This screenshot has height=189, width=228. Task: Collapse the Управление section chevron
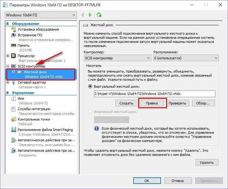point(8,93)
